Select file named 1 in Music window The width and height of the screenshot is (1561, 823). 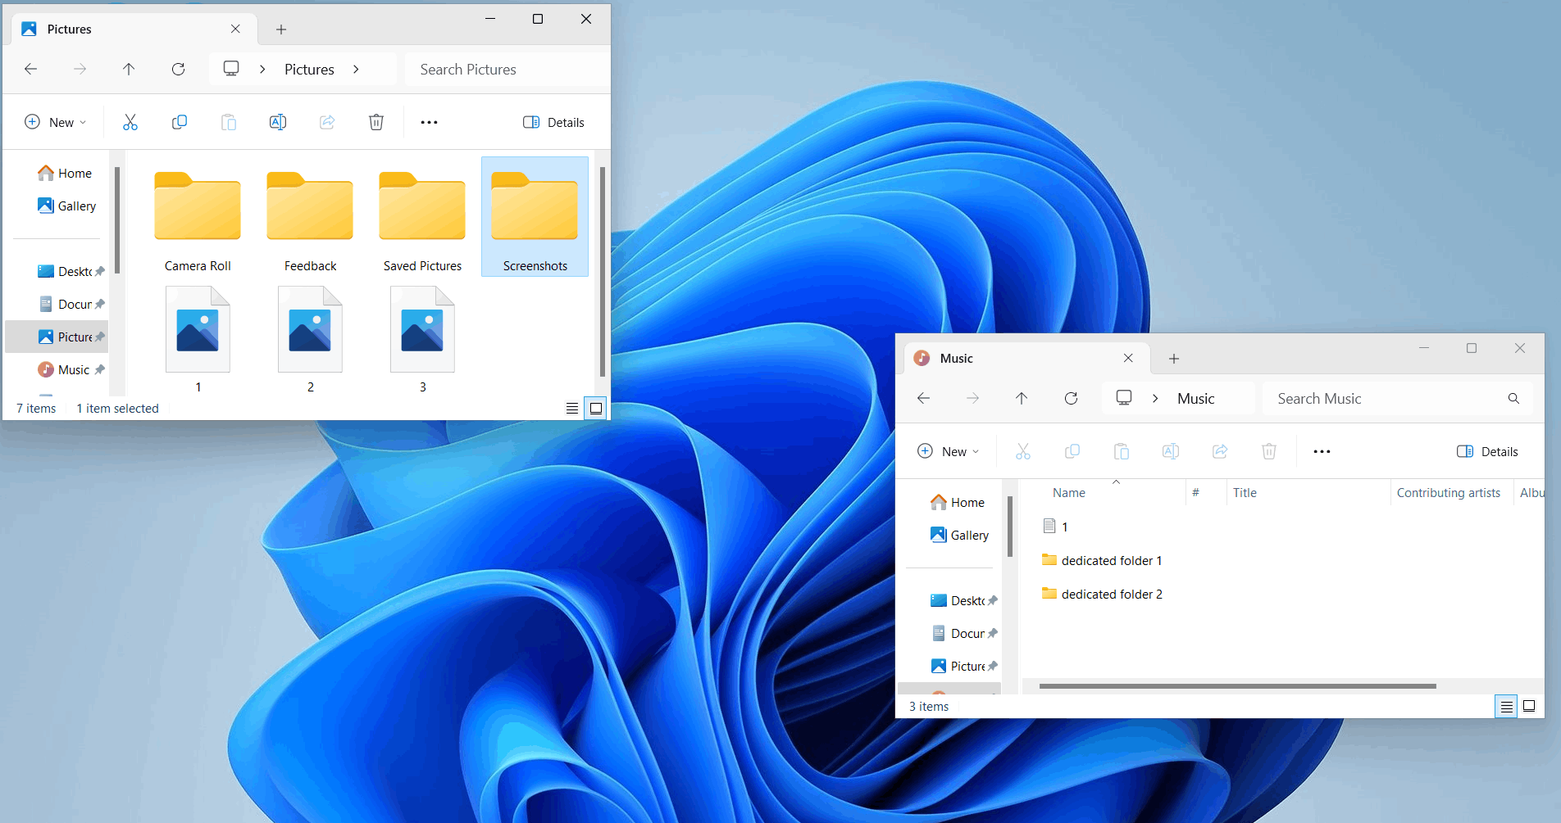(1054, 527)
